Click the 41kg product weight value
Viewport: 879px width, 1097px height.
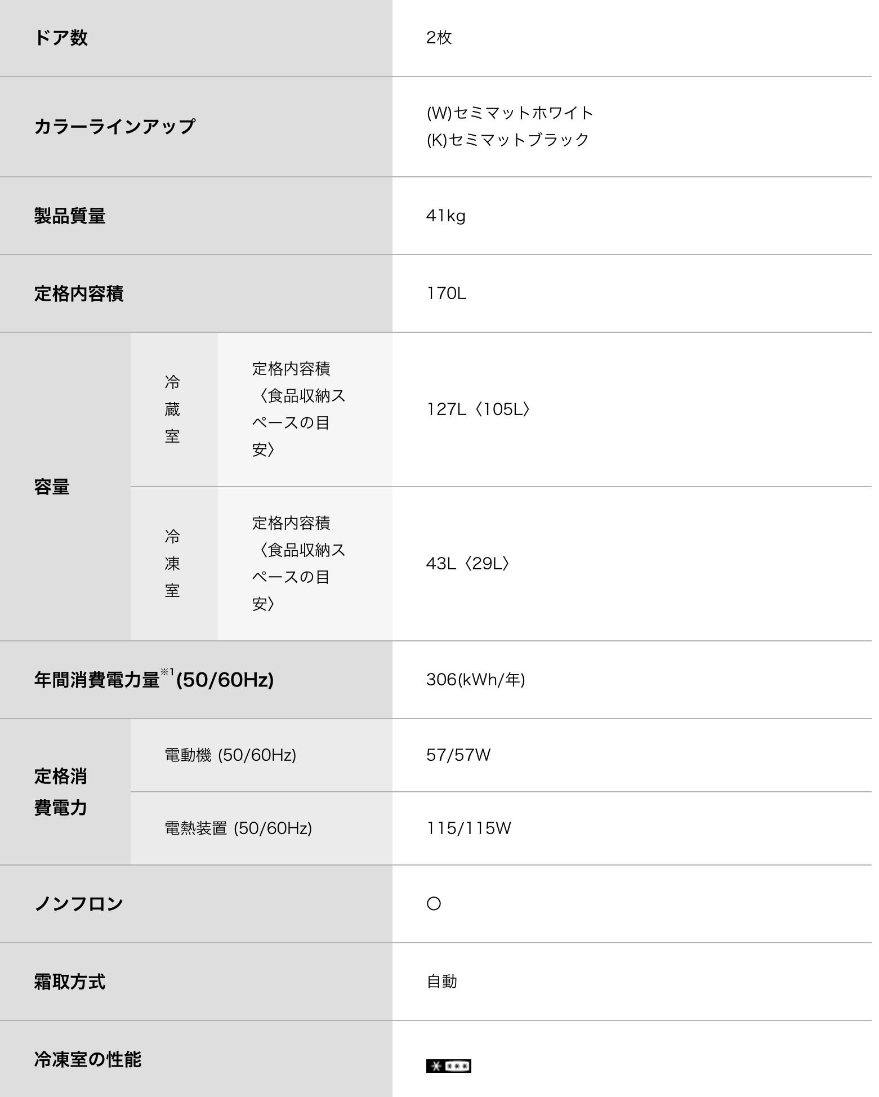[x=445, y=216]
